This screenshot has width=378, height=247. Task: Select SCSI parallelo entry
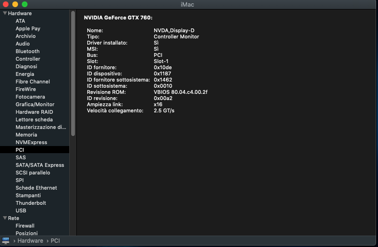pos(33,173)
